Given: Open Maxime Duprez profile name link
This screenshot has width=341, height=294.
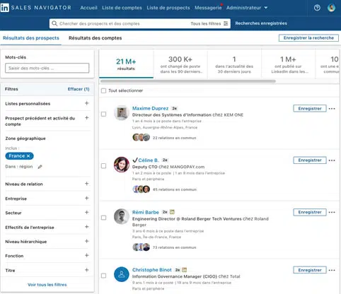Looking at the screenshot, I should pos(150,108).
